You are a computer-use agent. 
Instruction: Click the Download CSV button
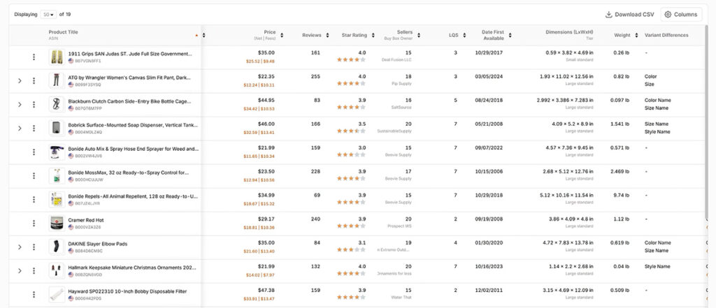click(x=629, y=14)
